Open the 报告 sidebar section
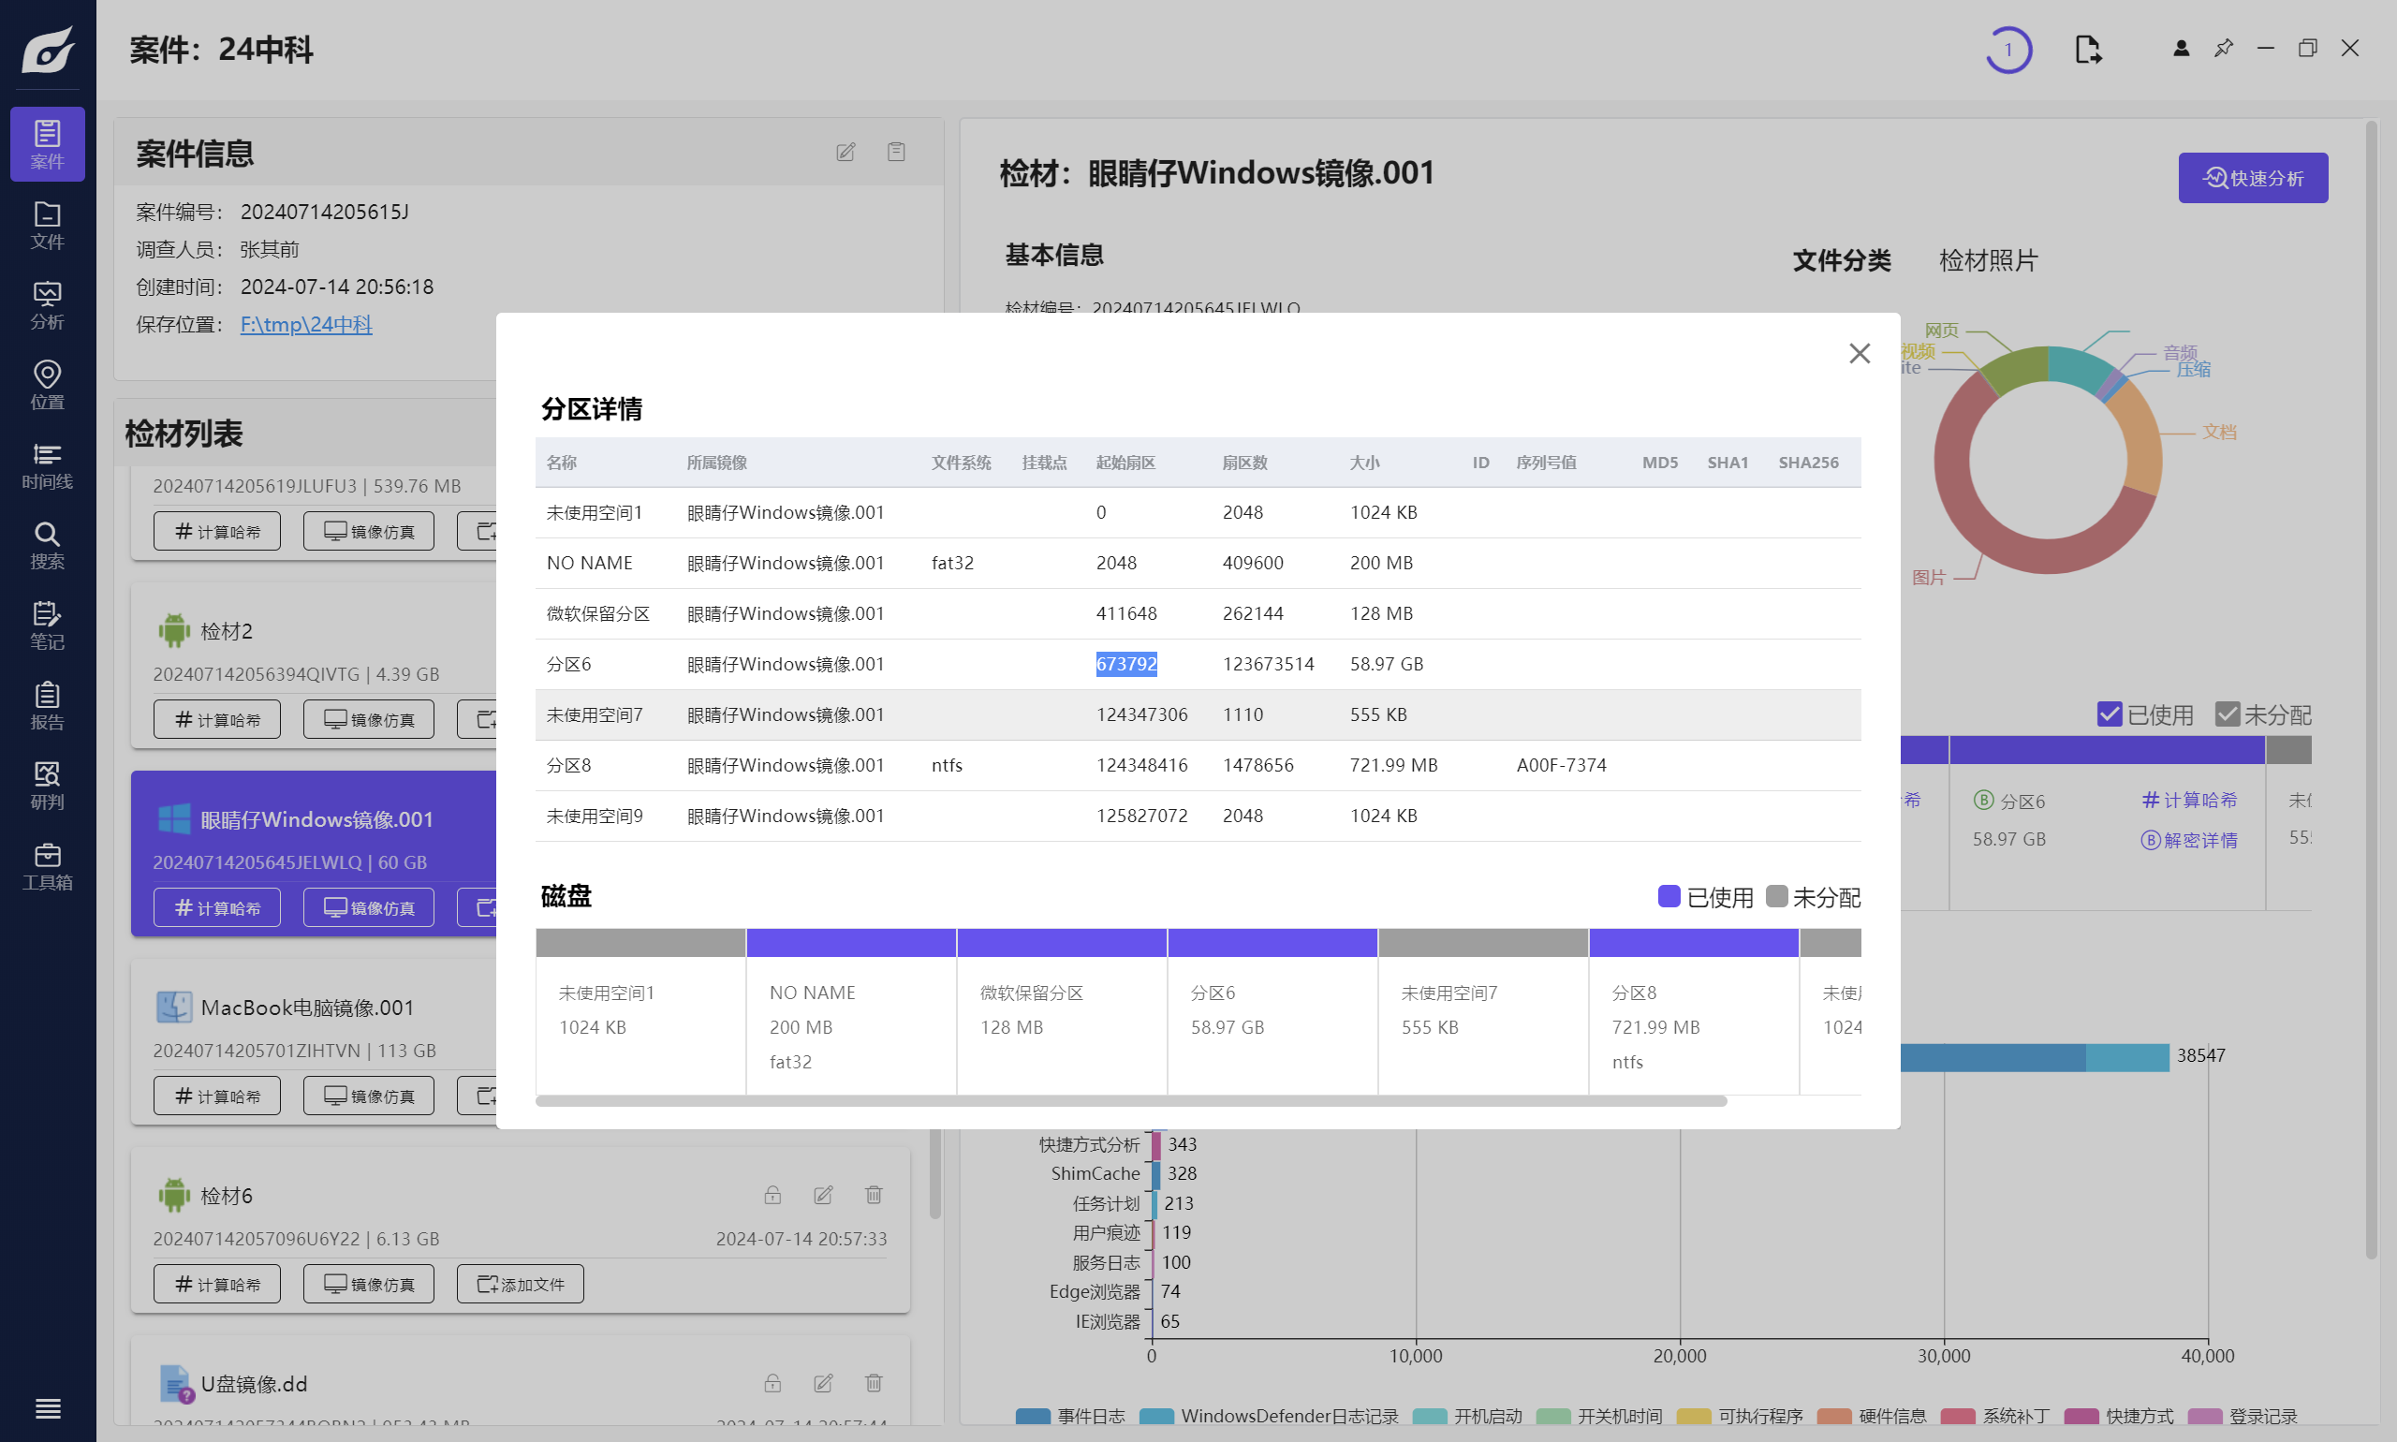 point(48,705)
